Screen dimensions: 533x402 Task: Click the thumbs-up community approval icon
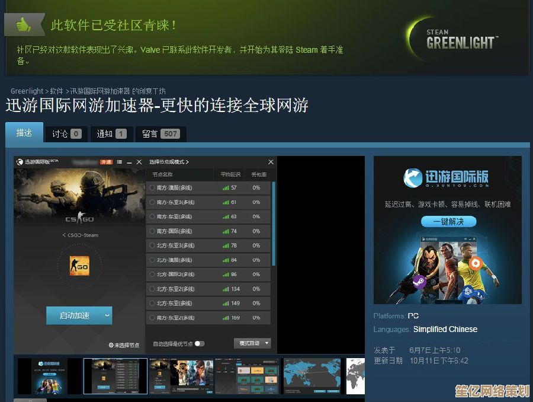23,25
